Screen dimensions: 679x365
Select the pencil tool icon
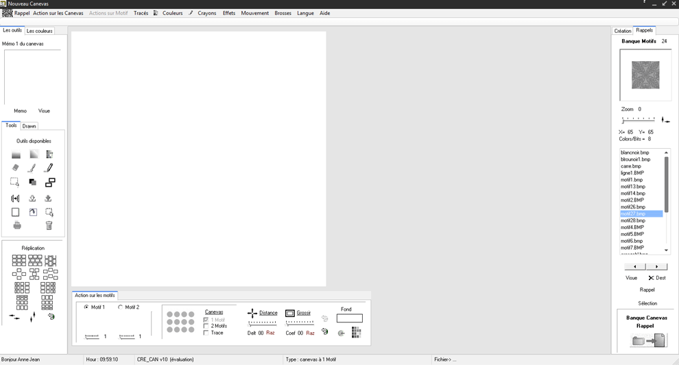click(x=49, y=168)
